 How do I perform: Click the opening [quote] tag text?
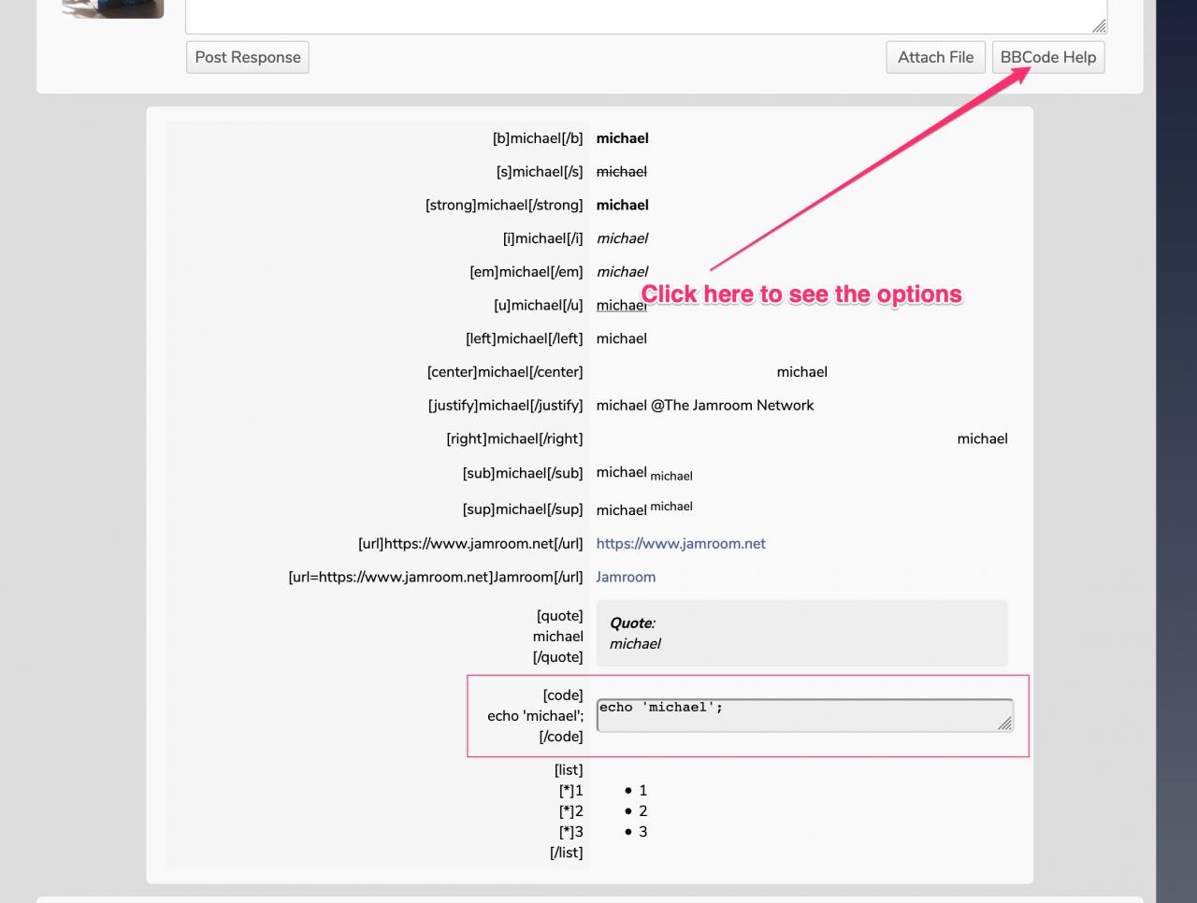pyautogui.click(x=560, y=616)
